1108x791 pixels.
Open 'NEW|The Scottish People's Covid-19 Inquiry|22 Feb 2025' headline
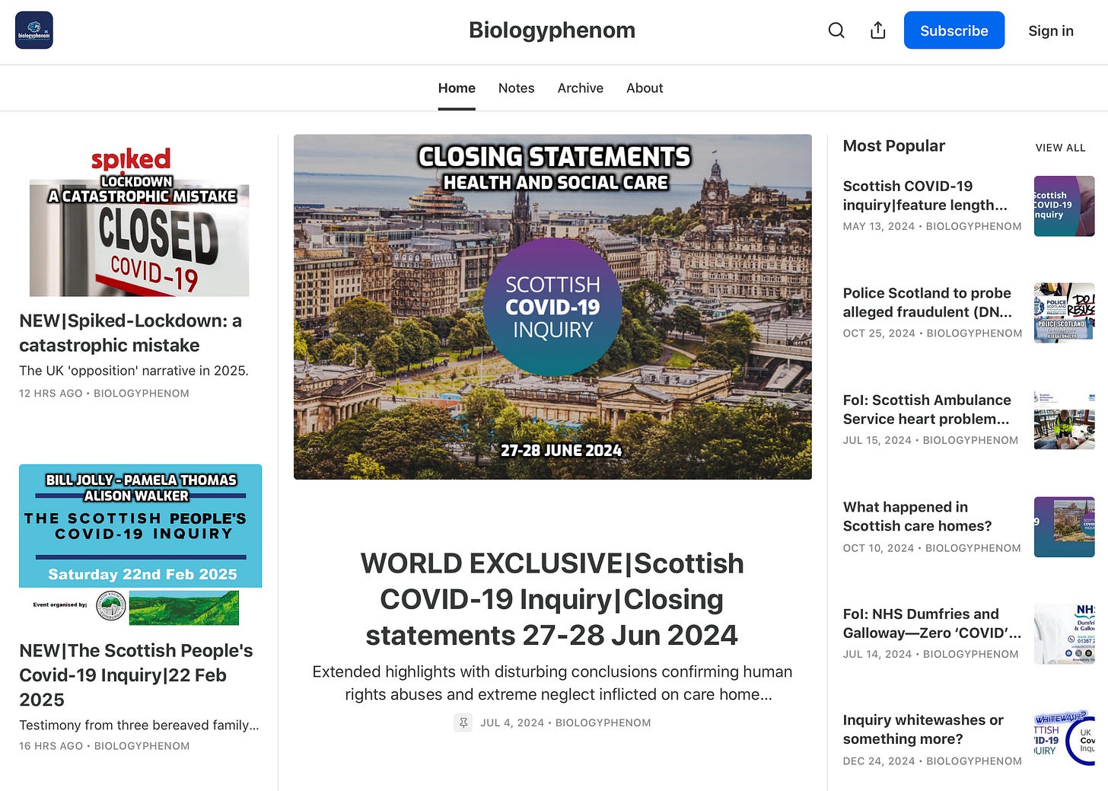136,675
